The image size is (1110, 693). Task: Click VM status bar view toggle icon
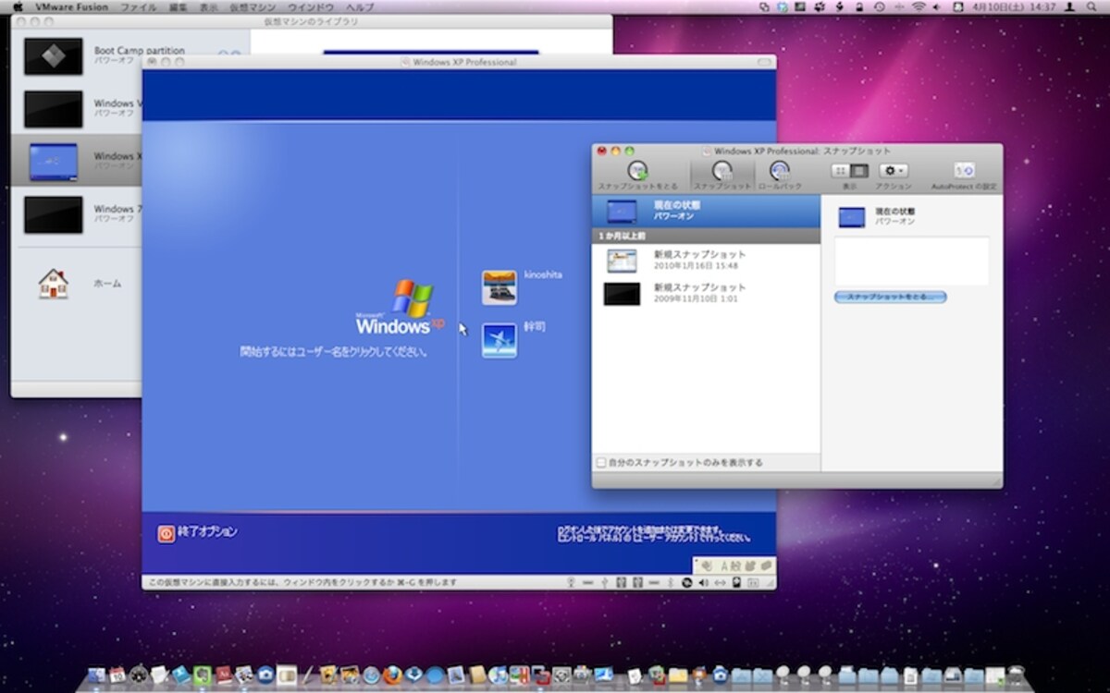point(753,582)
